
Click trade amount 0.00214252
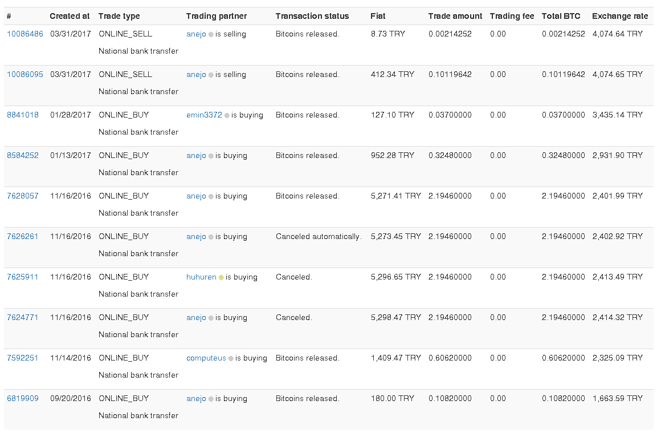[x=450, y=34]
